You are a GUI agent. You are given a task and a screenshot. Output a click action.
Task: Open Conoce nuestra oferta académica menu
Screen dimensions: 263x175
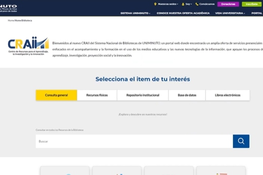(183, 13)
